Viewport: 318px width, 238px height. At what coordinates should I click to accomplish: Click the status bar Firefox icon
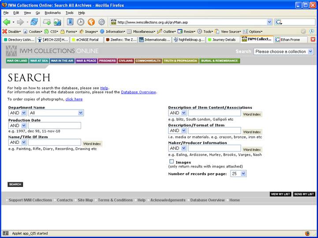tap(307, 233)
